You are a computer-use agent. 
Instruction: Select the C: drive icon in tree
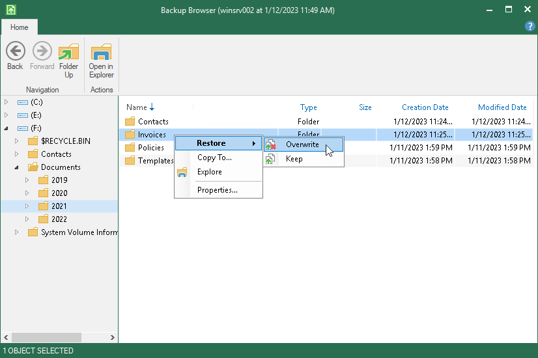click(x=23, y=102)
